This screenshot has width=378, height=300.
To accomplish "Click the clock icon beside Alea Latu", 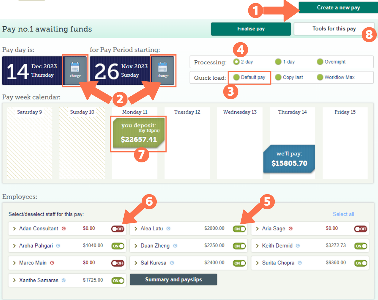I will coord(168,228).
